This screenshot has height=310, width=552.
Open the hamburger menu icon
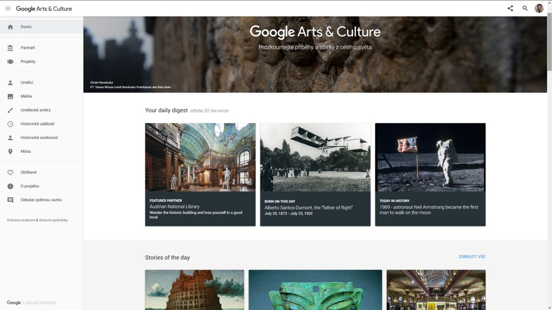(x=8, y=8)
